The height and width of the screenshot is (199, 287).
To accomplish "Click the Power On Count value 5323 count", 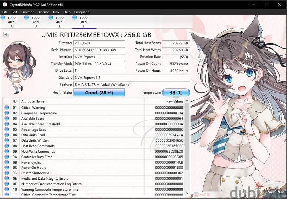I will pyautogui.click(x=176, y=64).
